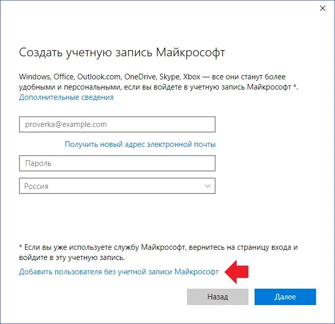Expand the Россия country dropdown
The width and height of the screenshot is (335, 324).
coord(117,186)
